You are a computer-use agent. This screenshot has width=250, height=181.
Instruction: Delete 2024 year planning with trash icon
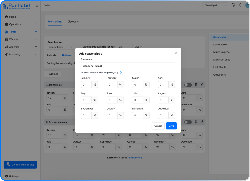pos(196,122)
